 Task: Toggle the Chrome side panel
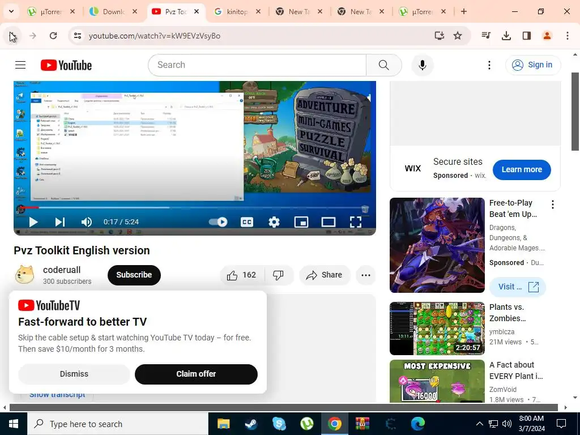(x=527, y=36)
